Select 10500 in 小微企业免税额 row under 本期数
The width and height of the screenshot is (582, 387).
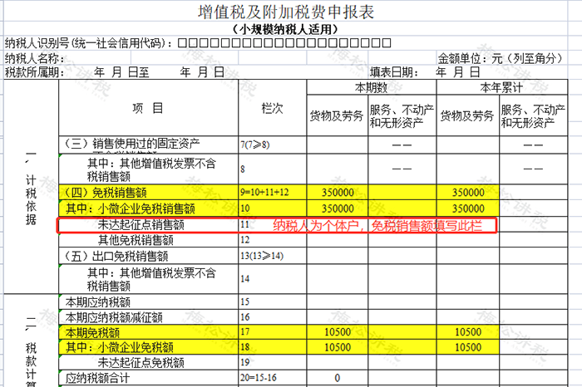tap(338, 347)
